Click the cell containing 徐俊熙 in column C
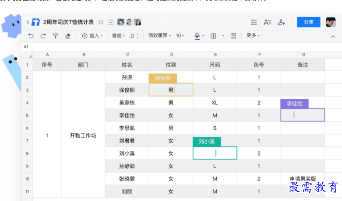The width and height of the screenshot is (342, 201). coord(127,90)
